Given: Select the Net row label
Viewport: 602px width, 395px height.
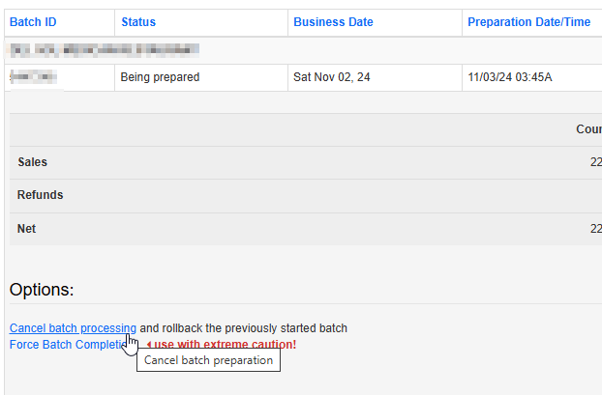Looking at the screenshot, I should coord(27,229).
